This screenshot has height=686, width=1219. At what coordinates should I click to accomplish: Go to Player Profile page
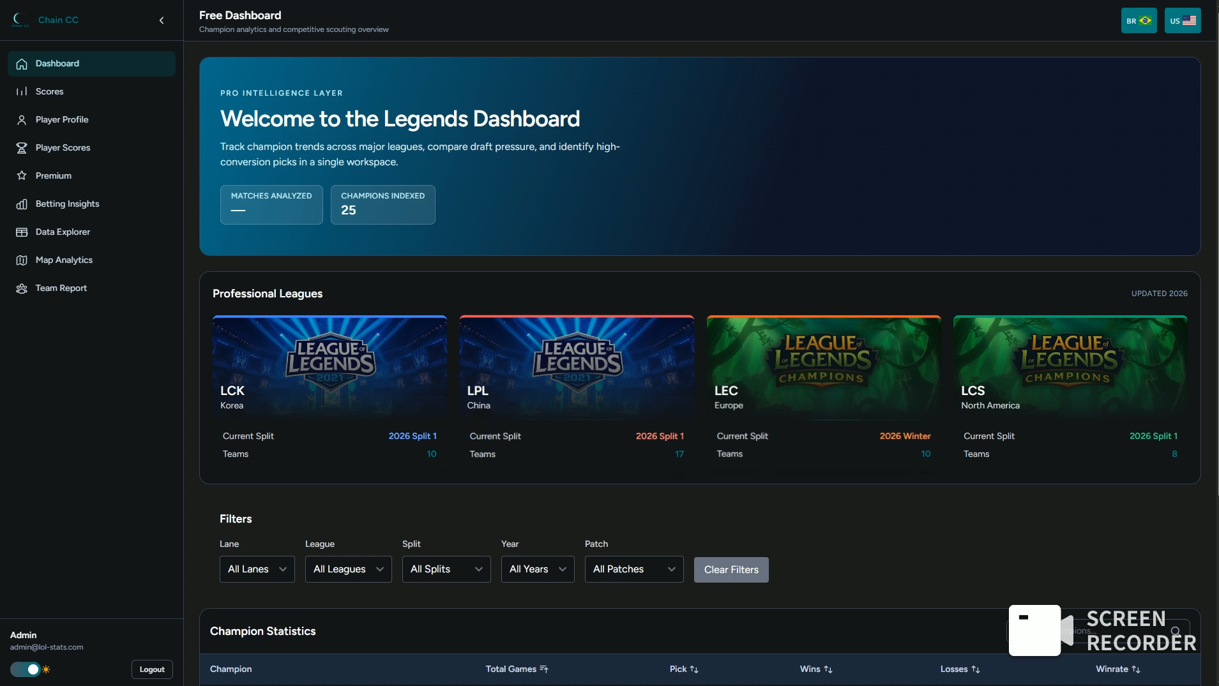tap(62, 119)
